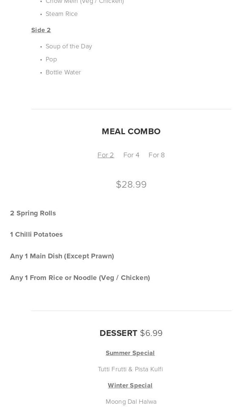
Task: Click the 'Bottle Water' list item
Action: [x=63, y=73]
